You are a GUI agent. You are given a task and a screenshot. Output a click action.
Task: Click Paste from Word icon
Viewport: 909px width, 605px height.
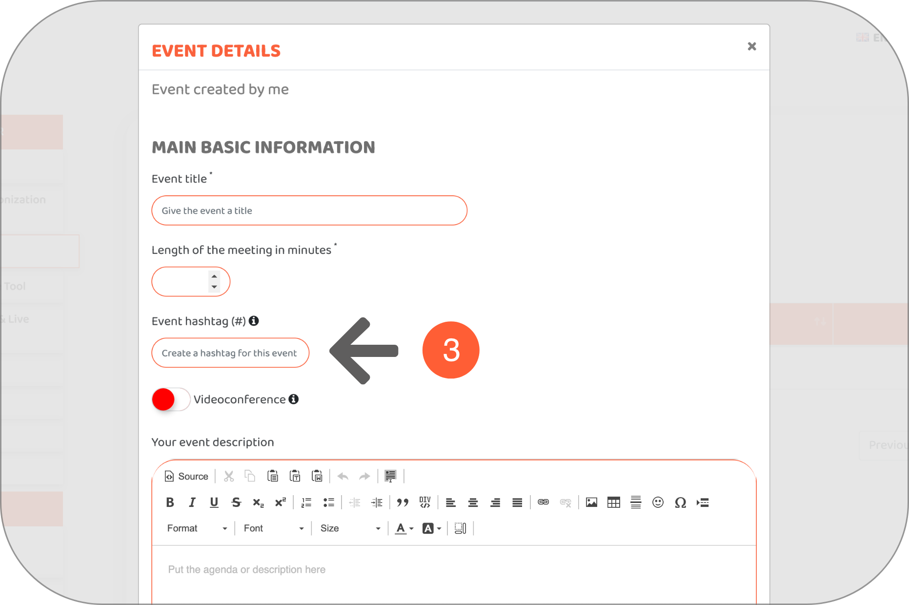317,476
